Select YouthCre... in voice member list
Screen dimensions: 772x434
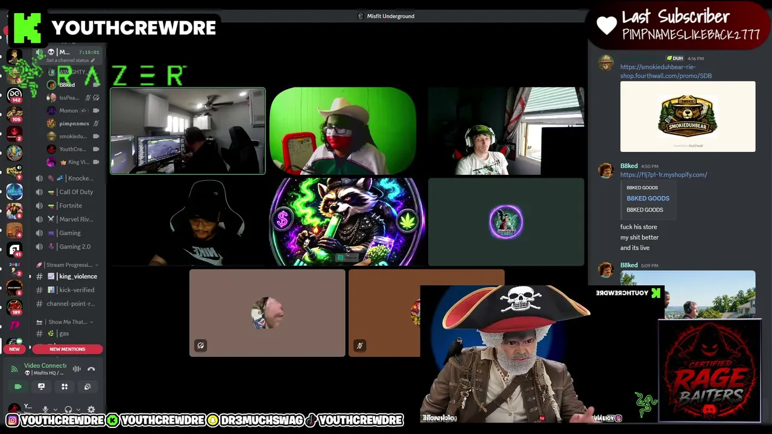tap(74, 149)
